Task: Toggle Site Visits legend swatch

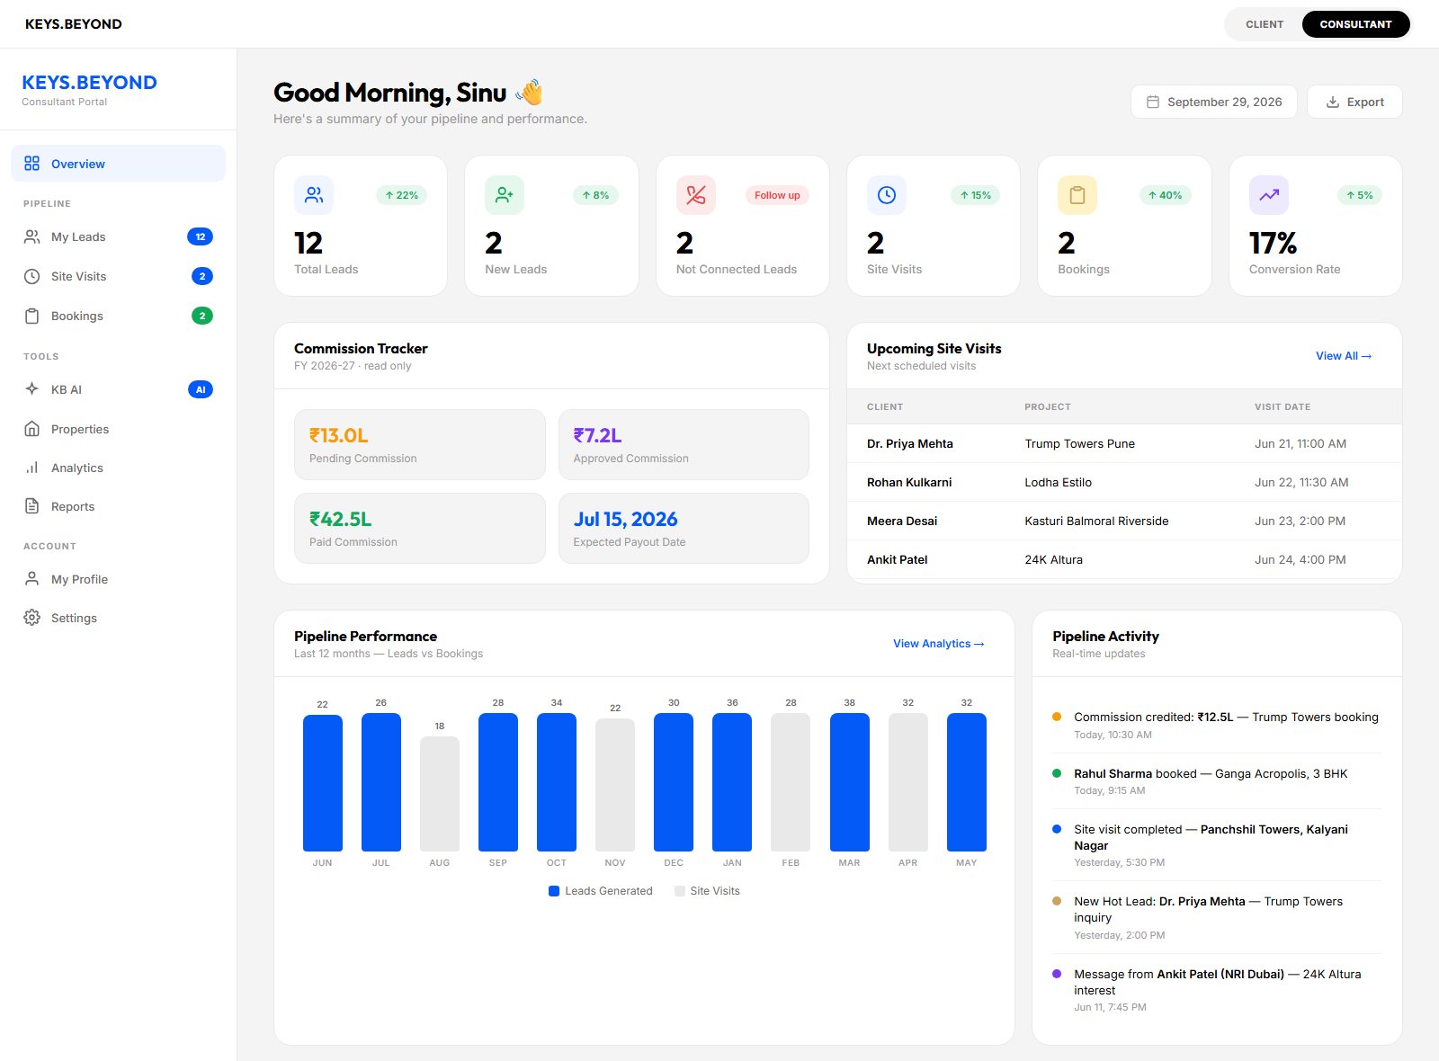Action: click(679, 891)
